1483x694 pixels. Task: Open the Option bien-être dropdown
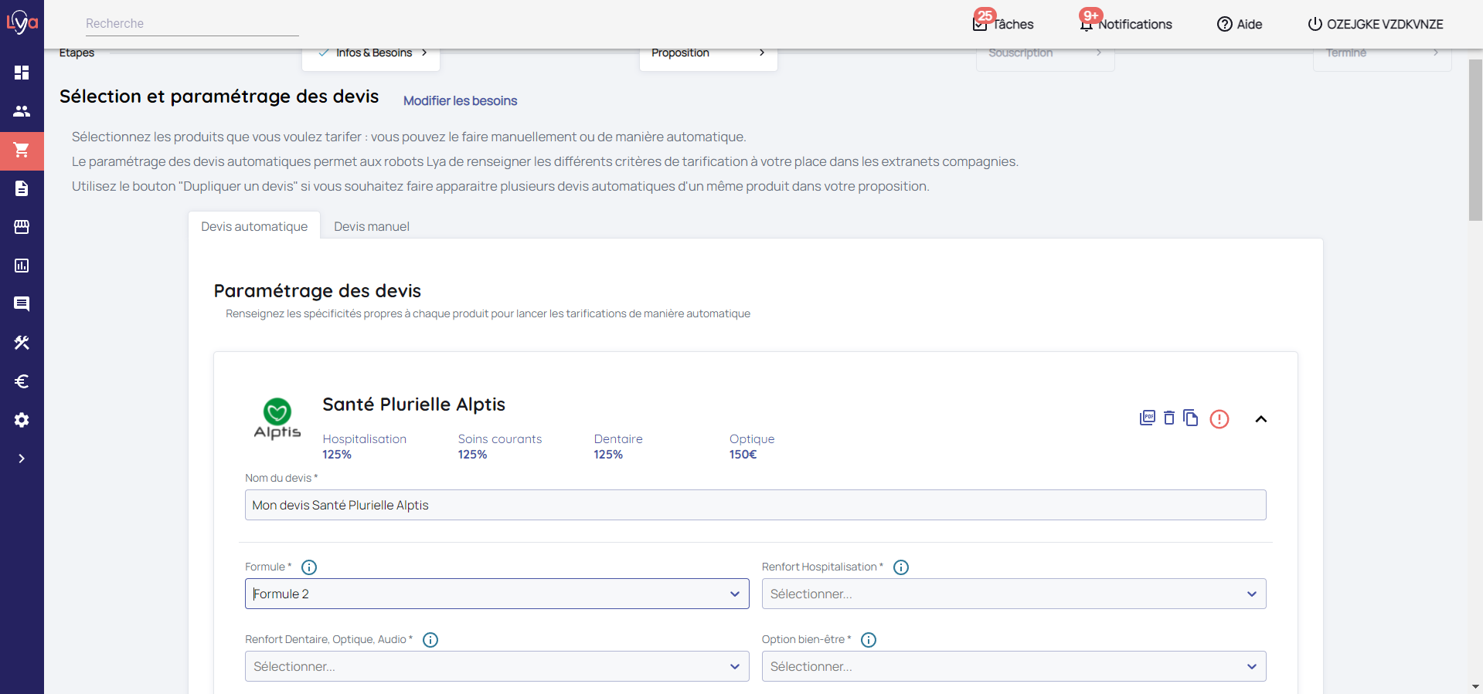click(x=1013, y=666)
